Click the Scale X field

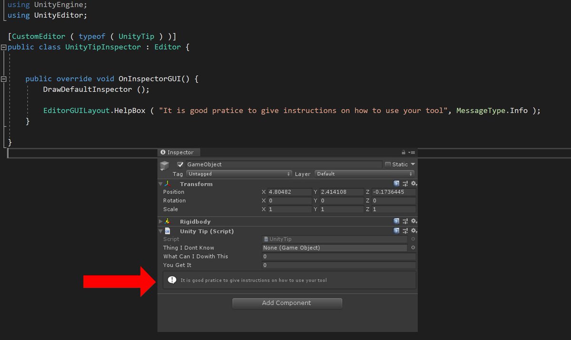coord(289,209)
